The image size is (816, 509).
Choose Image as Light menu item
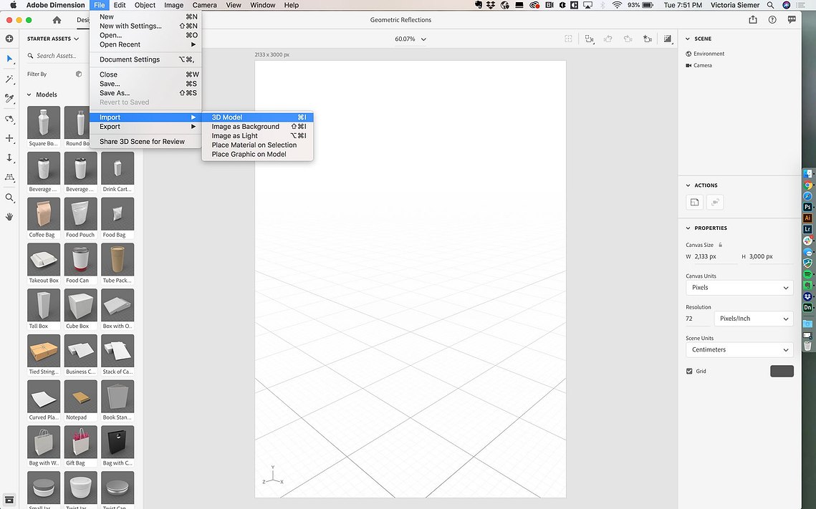tap(258, 136)
